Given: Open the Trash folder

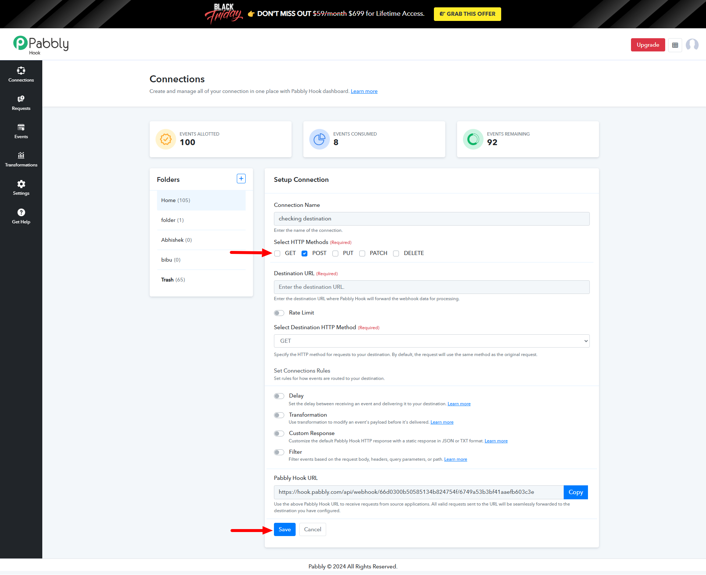Looking at the screenshot, I should pyautogui.click(x=201, y=280).
